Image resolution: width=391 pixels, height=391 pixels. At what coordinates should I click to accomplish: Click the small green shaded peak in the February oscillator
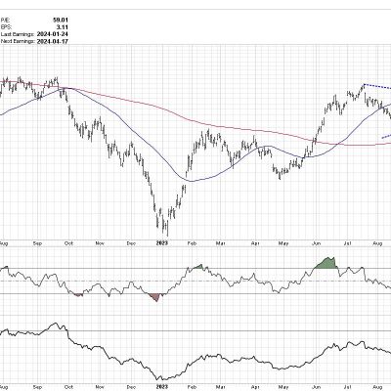click(x=198, y=267)
